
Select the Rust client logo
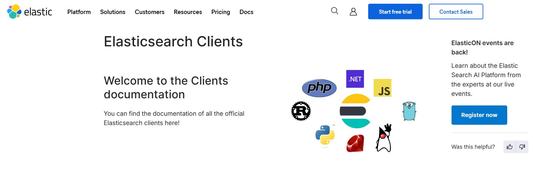(301, 111)
